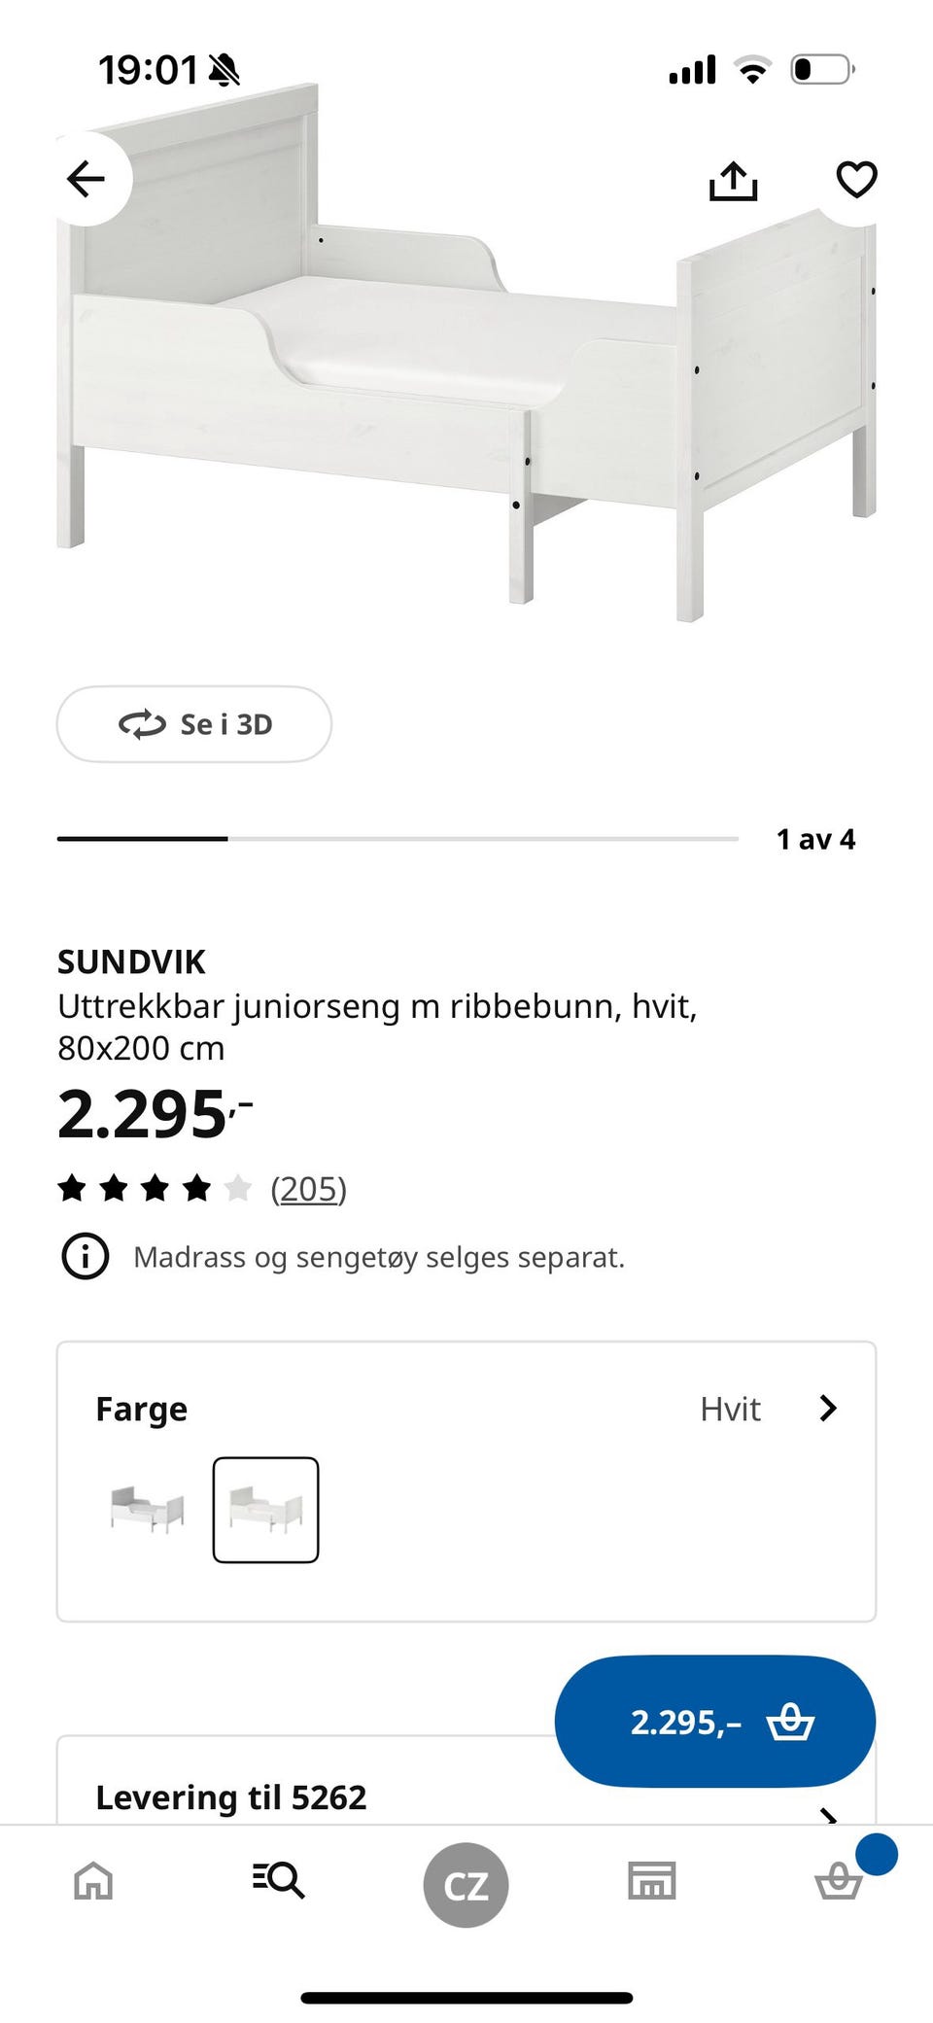Expand Levering til 5262 delivery section
This screenshot has width=933, height=2023.
point(828,1812)
